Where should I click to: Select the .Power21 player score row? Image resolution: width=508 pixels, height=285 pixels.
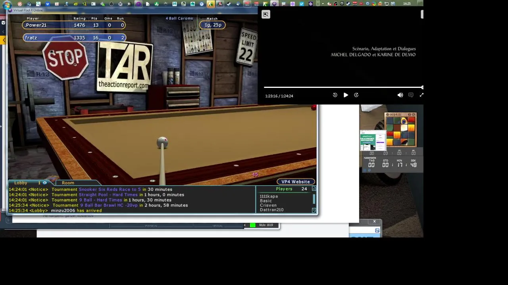tap(74, 25)
